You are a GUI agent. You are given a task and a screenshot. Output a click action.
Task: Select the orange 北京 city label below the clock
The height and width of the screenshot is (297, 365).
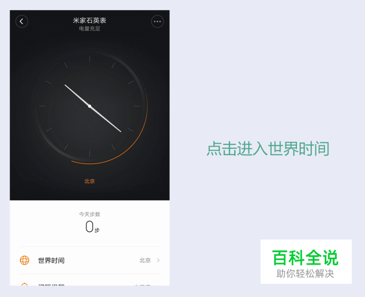point(90,181)
